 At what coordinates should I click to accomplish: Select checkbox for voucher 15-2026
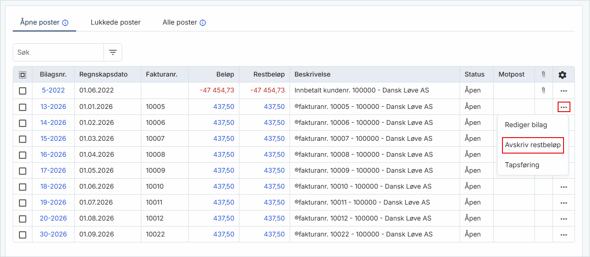pos(22,139)
